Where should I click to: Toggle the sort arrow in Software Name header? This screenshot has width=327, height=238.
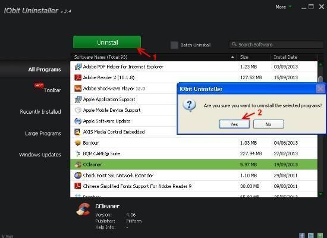pos(232,57)
